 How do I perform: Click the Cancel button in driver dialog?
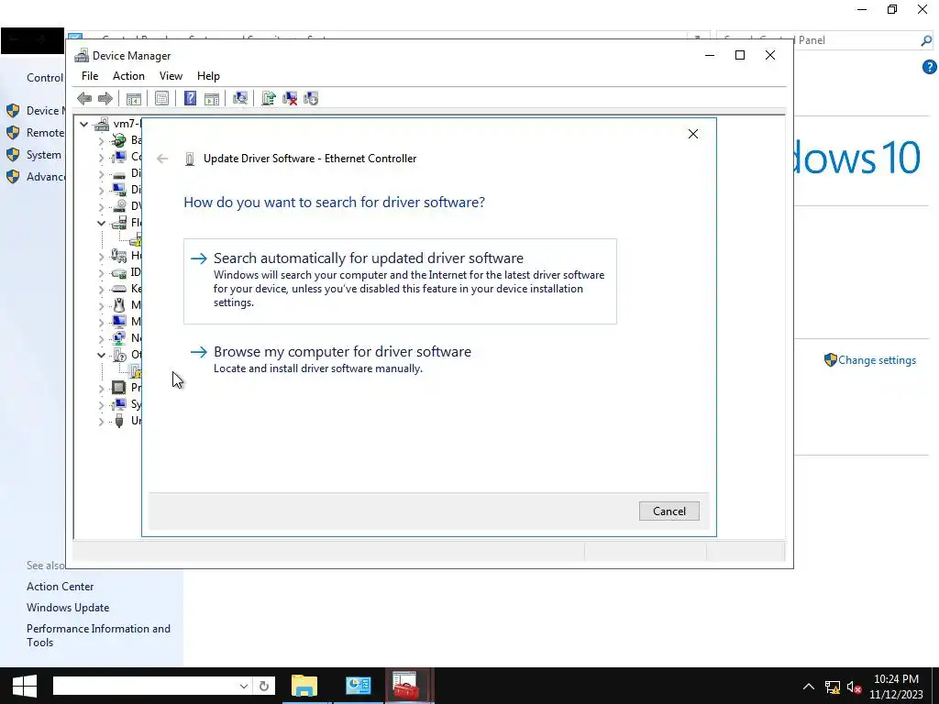[x=668, y=511]
